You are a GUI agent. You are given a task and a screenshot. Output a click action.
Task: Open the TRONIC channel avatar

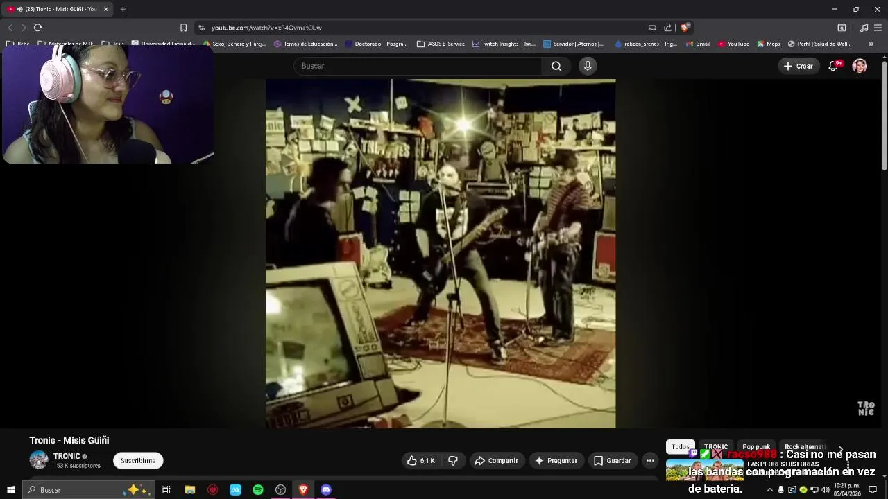(39, 460)
